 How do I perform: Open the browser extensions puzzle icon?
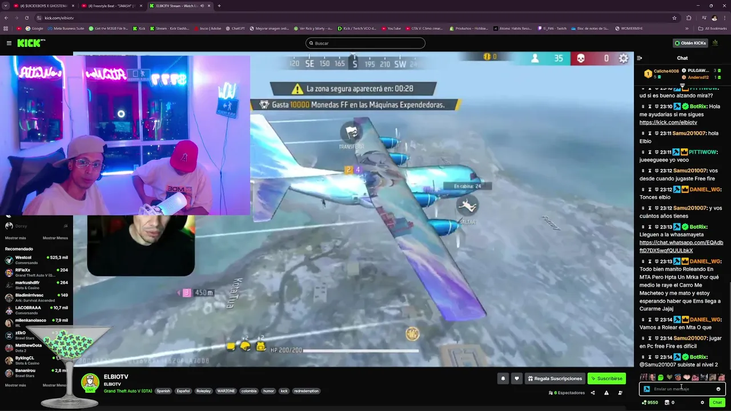click(x=689, y=18)
